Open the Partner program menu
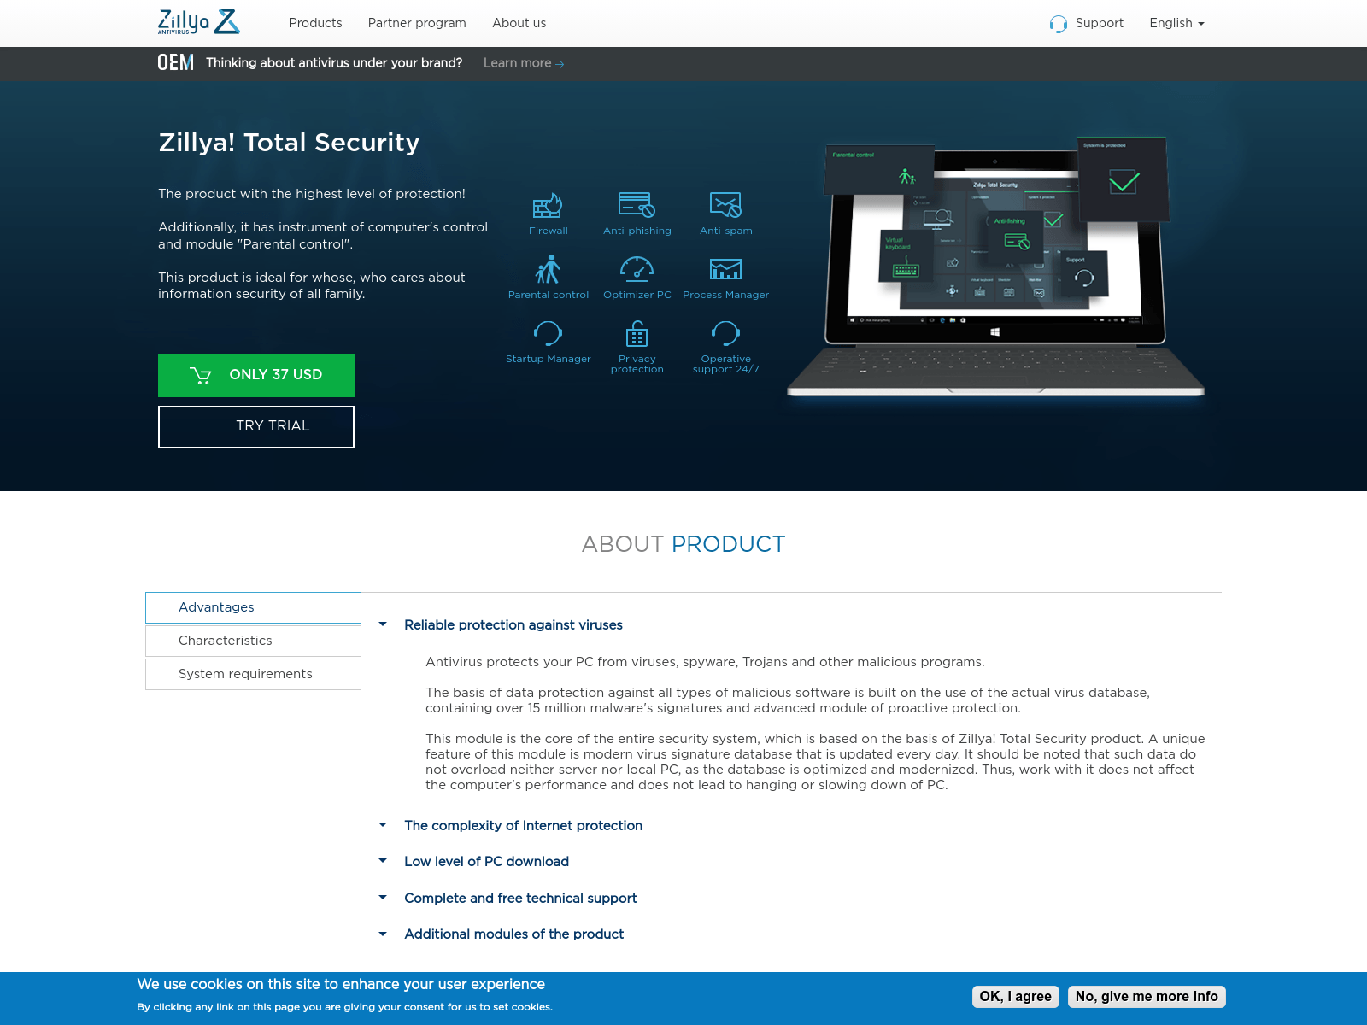 pos(417,23)
